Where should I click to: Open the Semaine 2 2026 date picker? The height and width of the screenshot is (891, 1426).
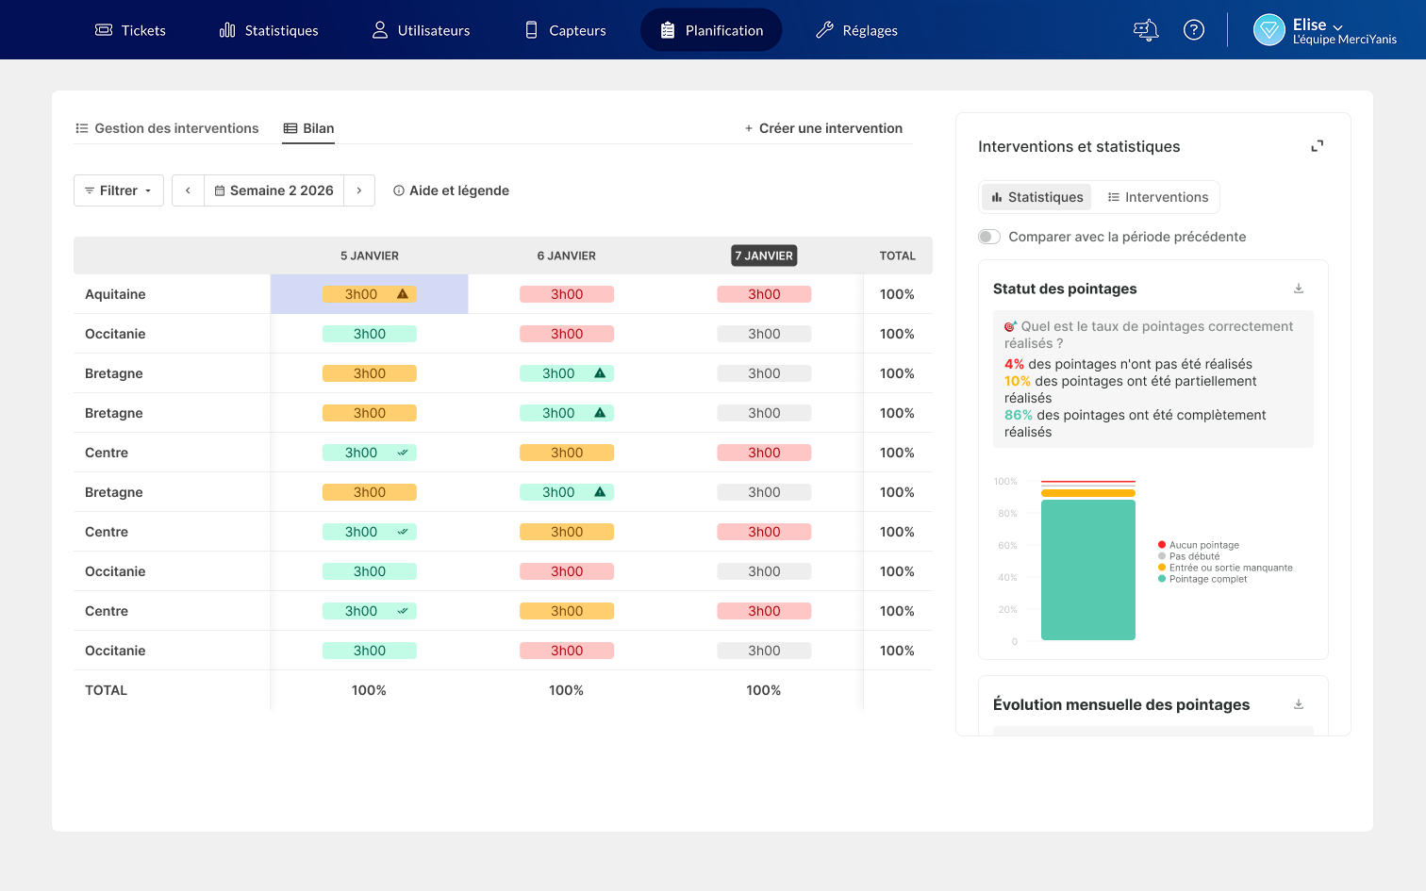tap(274, 190)
